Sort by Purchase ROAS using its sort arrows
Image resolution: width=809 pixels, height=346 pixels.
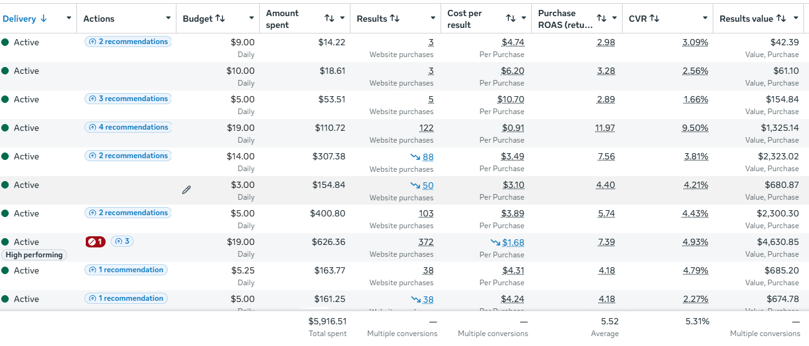tap(601, 19)
